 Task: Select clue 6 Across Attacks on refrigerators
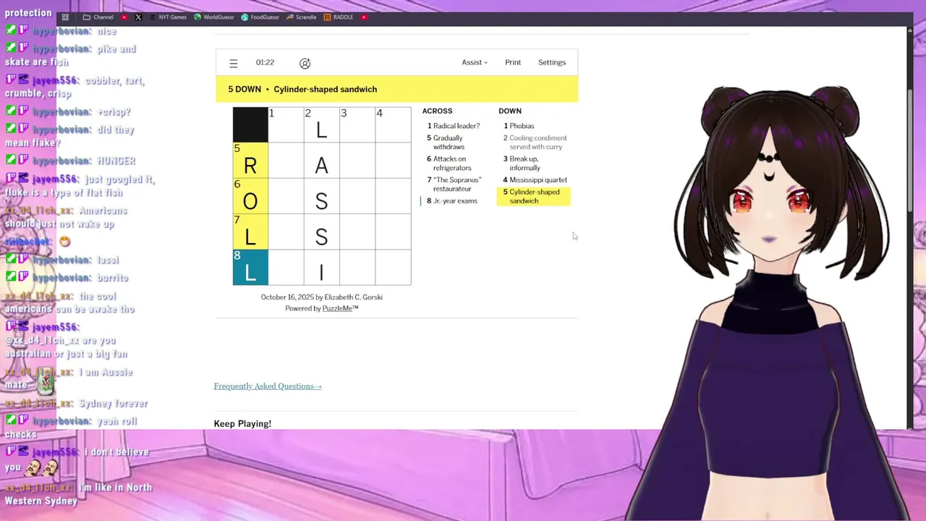(449, 164)
